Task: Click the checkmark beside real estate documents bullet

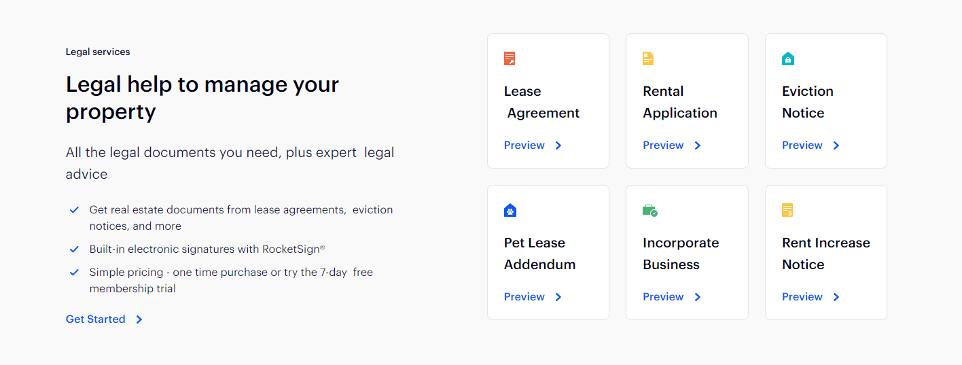Action: (75, 210)
